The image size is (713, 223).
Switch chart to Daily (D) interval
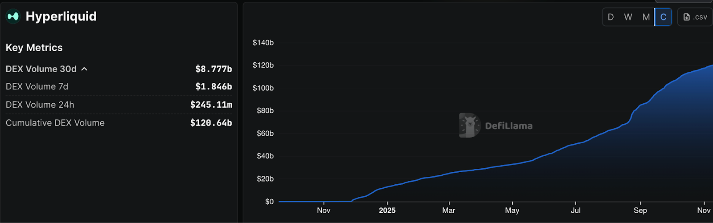click(611, 17)
